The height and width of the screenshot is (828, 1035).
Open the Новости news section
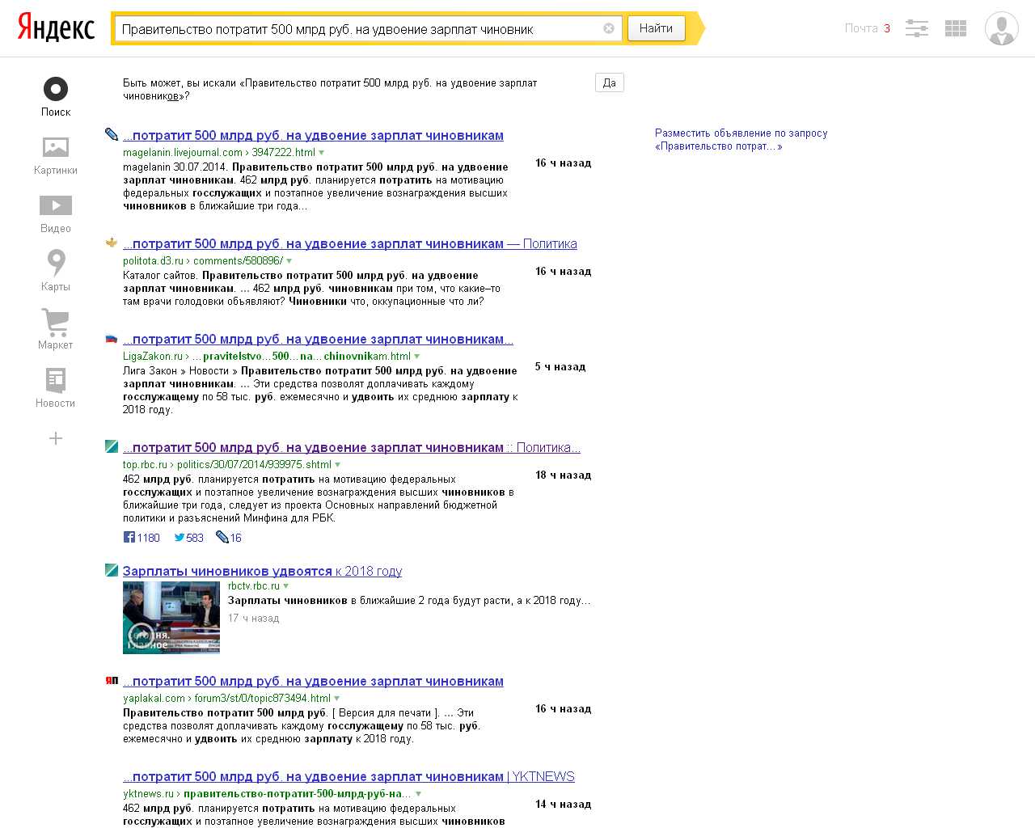tap(56, 387)
